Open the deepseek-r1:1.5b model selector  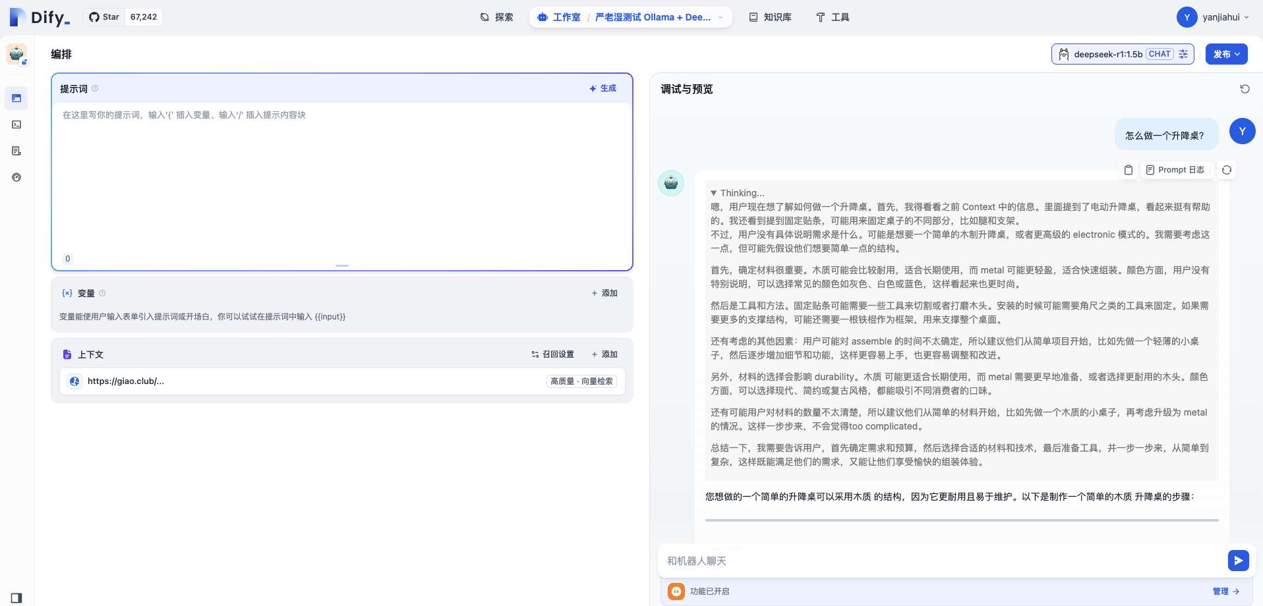coord(1122,54)
